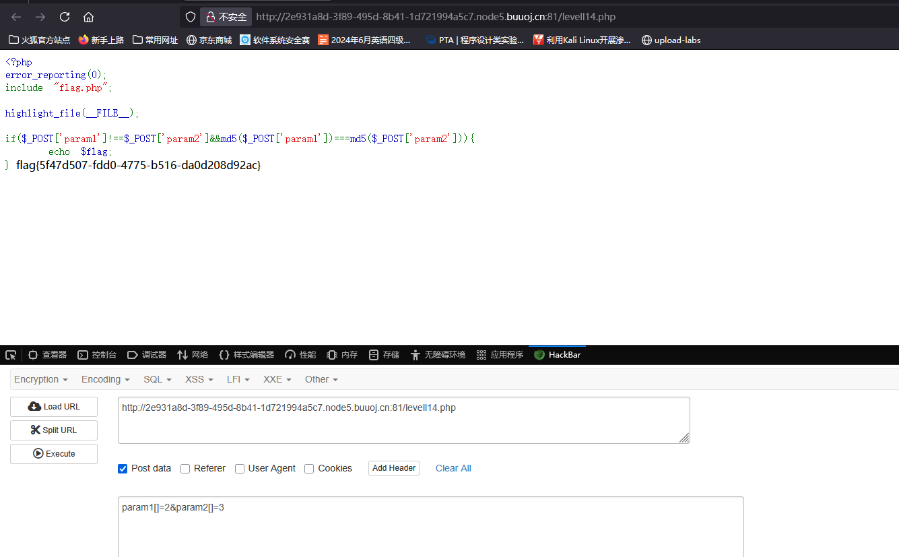Switch to the 控制台 console tab
Screen dimensions: 899x557
point(97,355)
